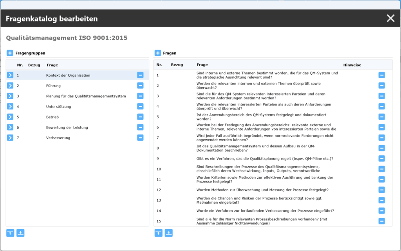Remove question 9 about Qualitätsplanung via minus icon
Image resolution: width=401 pixels, height=251 pixels.
[x=381, y=158]
